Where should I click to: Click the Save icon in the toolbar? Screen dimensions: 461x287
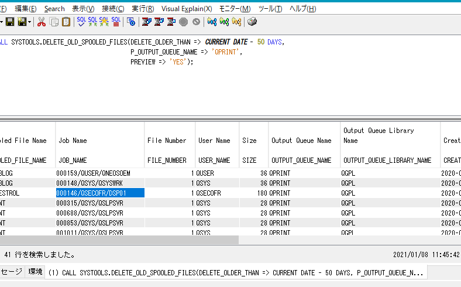coord(9,22)
